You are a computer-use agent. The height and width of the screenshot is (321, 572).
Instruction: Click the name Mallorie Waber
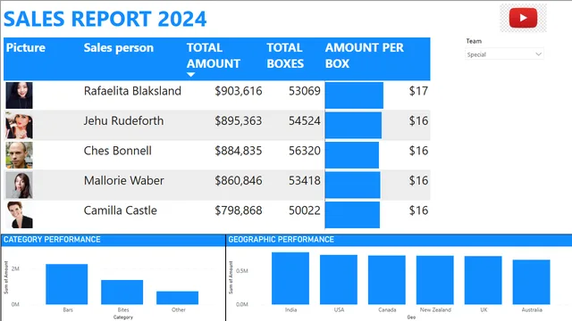tap(123, 180)
